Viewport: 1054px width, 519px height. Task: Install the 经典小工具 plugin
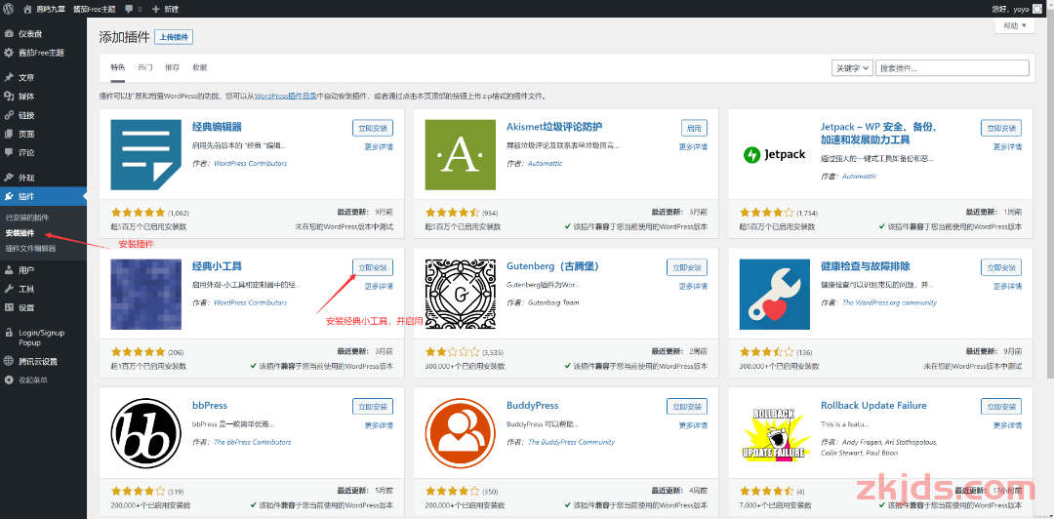click(x=373, y=267)
